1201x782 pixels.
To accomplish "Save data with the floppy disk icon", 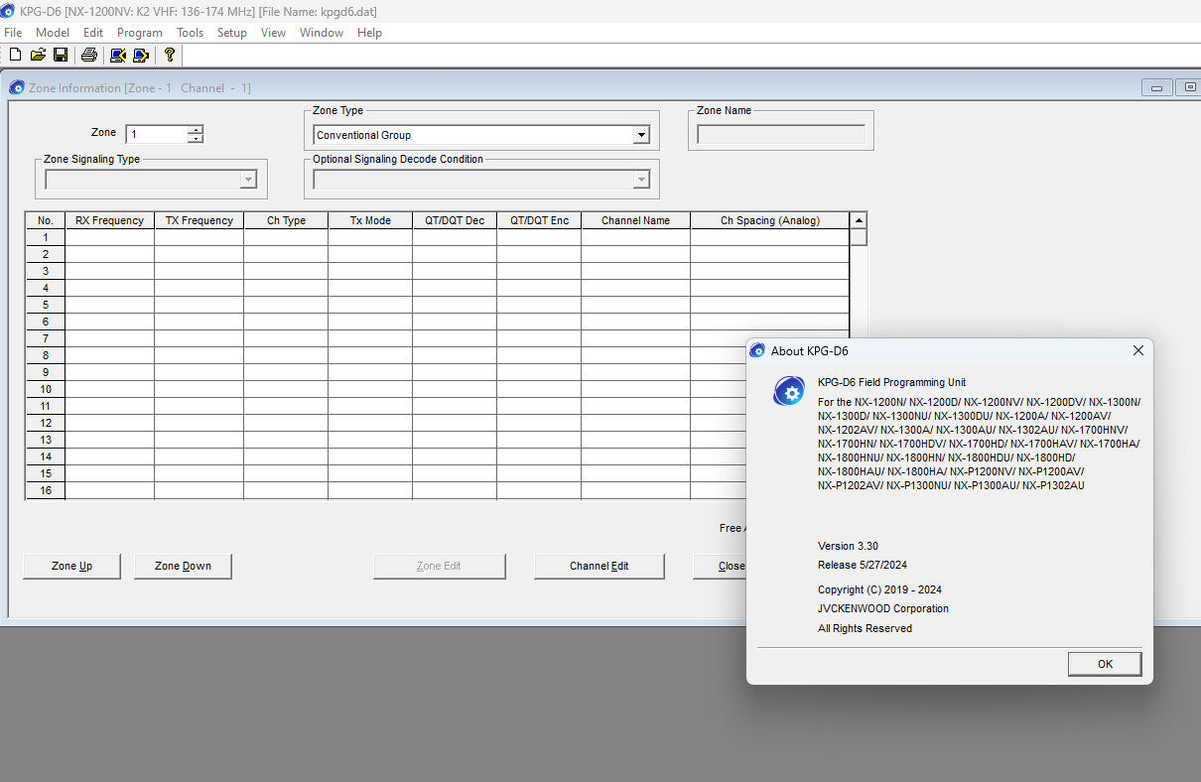I will pyautogui.click(x=61, y=55).
